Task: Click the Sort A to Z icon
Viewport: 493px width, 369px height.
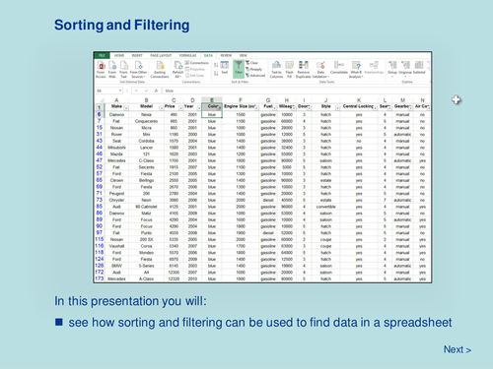Action: (216, 65)
